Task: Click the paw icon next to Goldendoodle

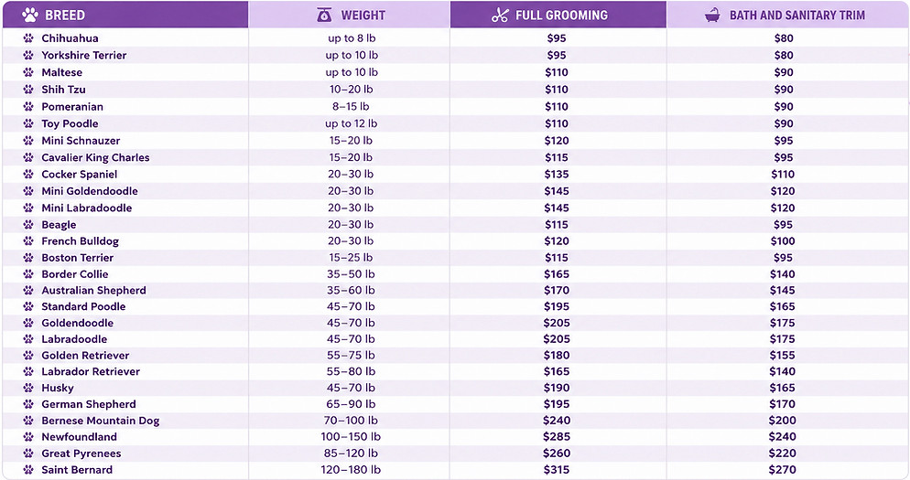Action: click(x=28, y=323)
